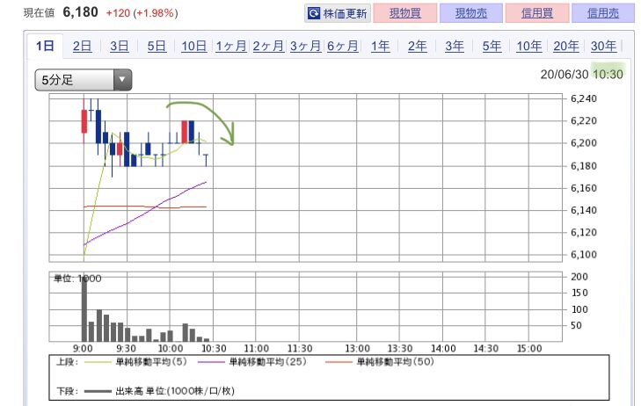Click the 6,240 price axis label

point(584,98)
